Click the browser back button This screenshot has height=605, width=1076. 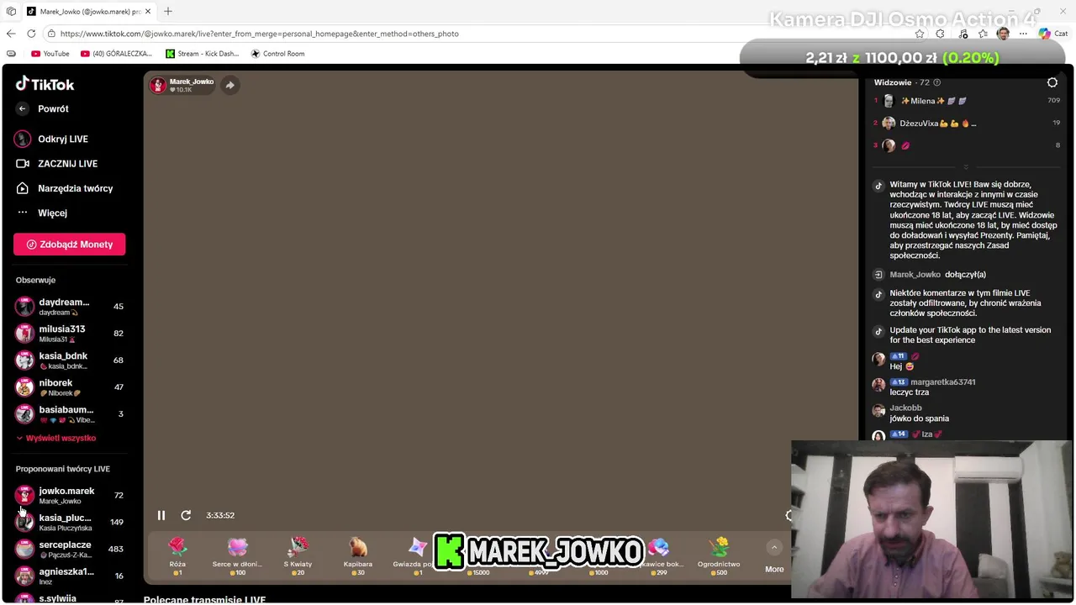11,34
